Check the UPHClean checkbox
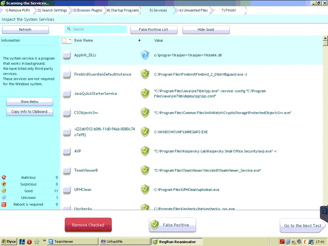This screenshot has width=328, height=246. click(67, 190)
